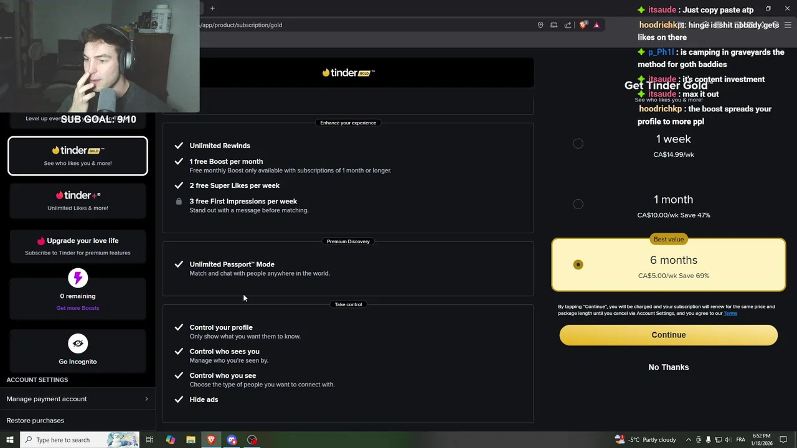The image size is (797, 448).
Task: Click the Go Incognito eye icon
Action: click(78, 343)
